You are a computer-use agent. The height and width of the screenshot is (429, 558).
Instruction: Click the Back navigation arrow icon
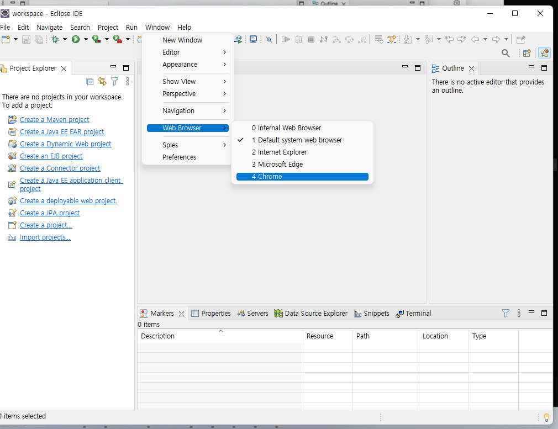[x=475, y=40]
